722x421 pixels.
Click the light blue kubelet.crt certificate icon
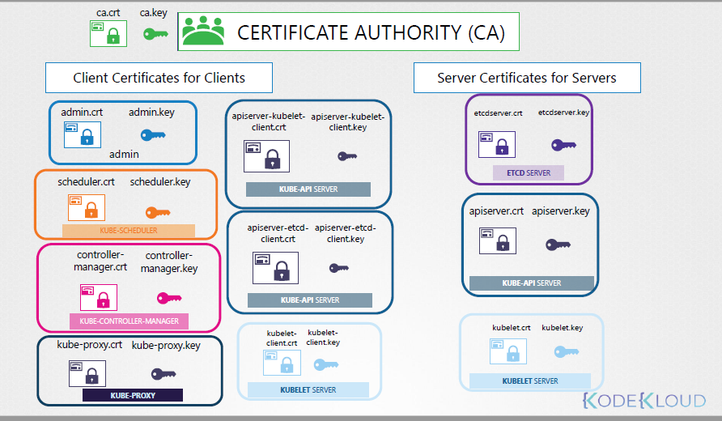coord(508,351)
